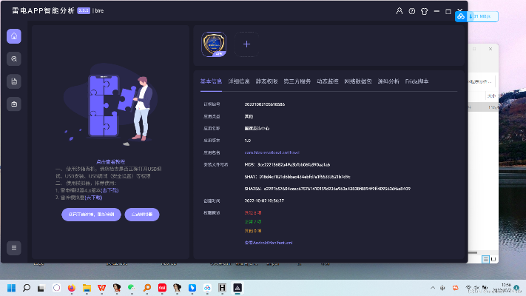Select the loaded app shield thumbnail
The width and height of the screenshot is (526, 296).
(x=214, y=44)
